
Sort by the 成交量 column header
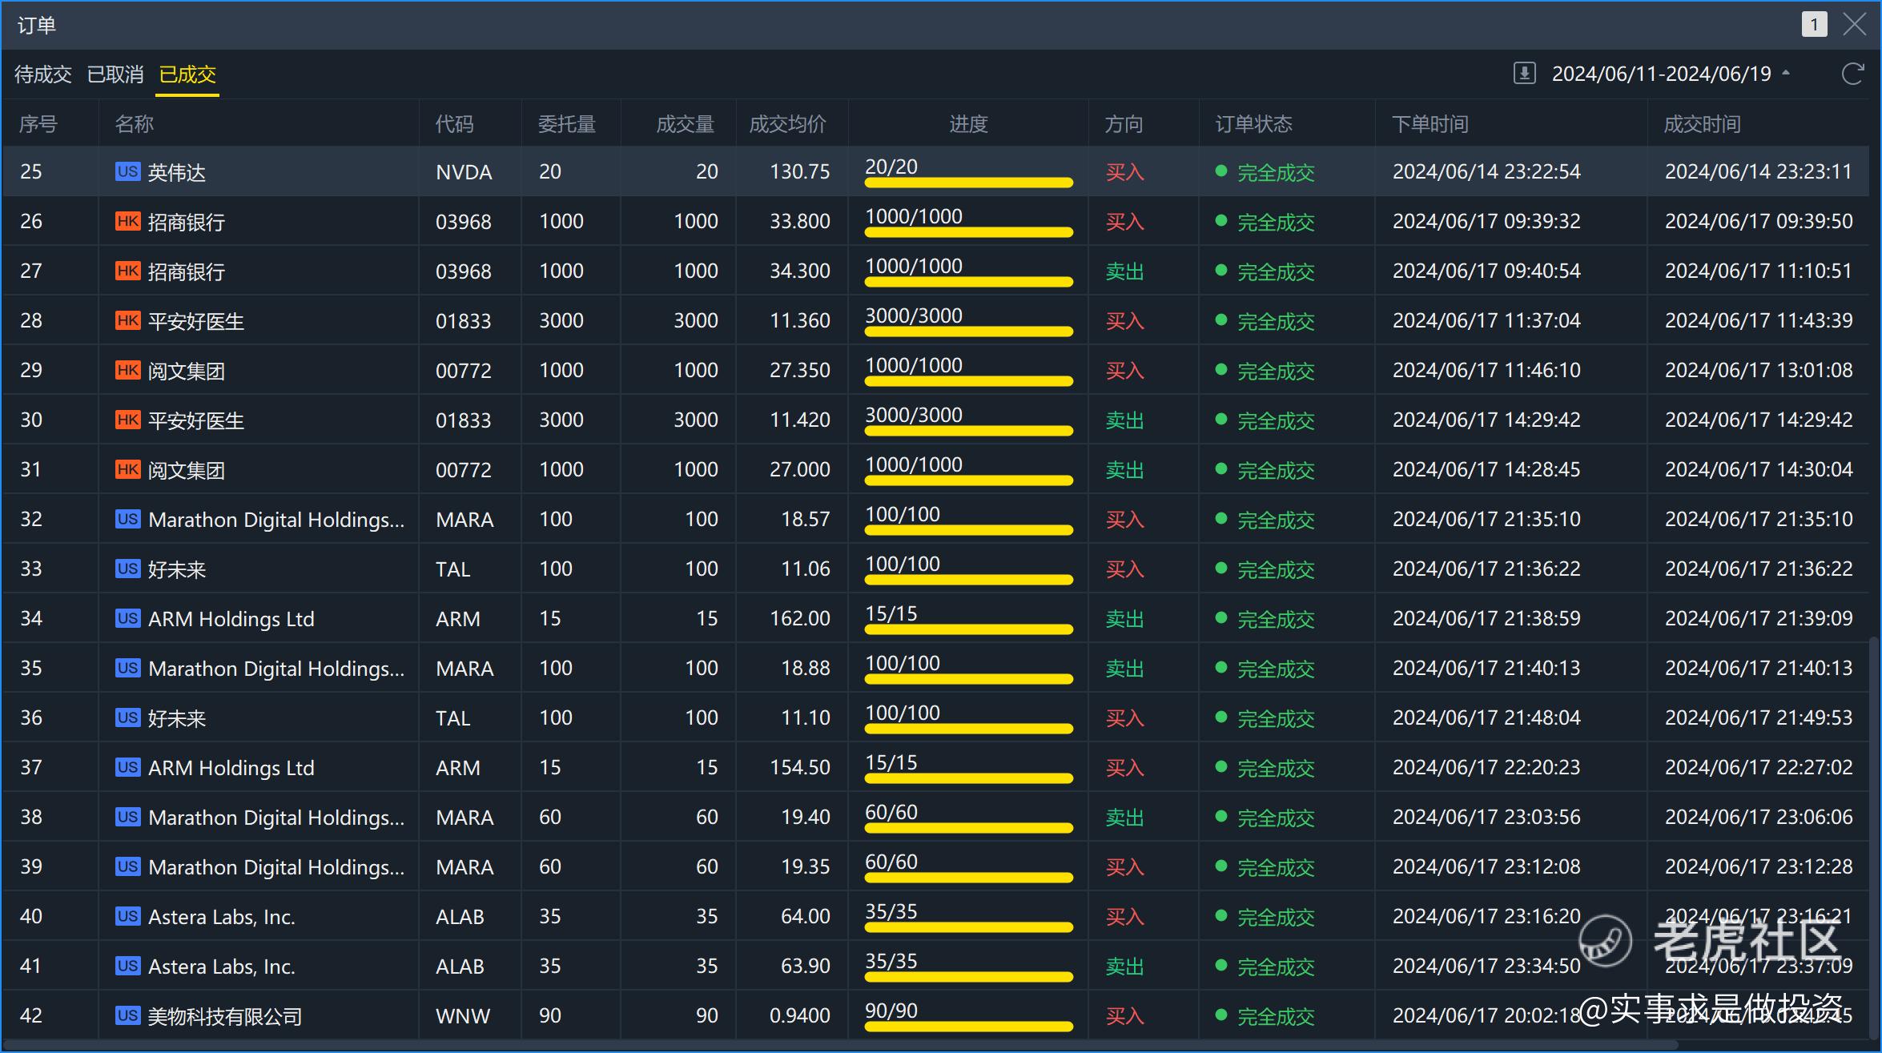tap(686, 124)
